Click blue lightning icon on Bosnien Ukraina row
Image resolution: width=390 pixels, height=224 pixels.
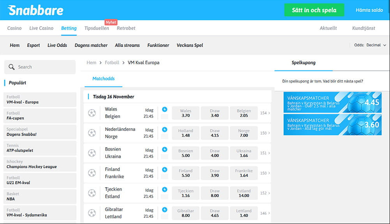point(165,150)
